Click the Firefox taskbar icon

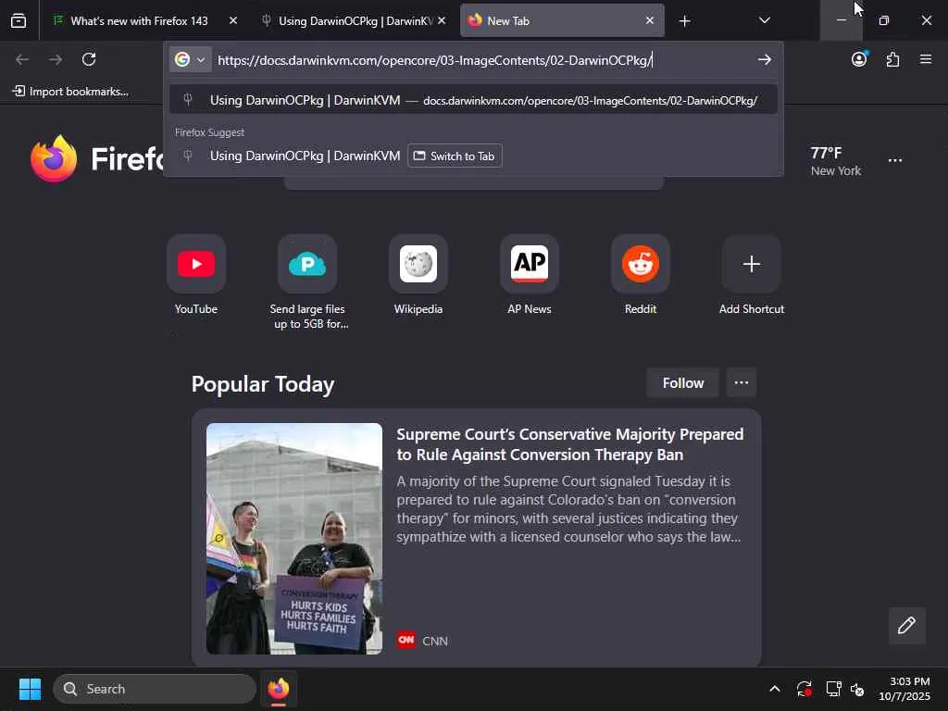tap(279, 689)
